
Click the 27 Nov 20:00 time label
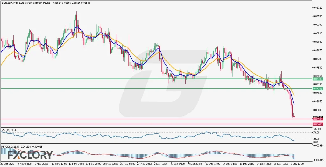145,164
